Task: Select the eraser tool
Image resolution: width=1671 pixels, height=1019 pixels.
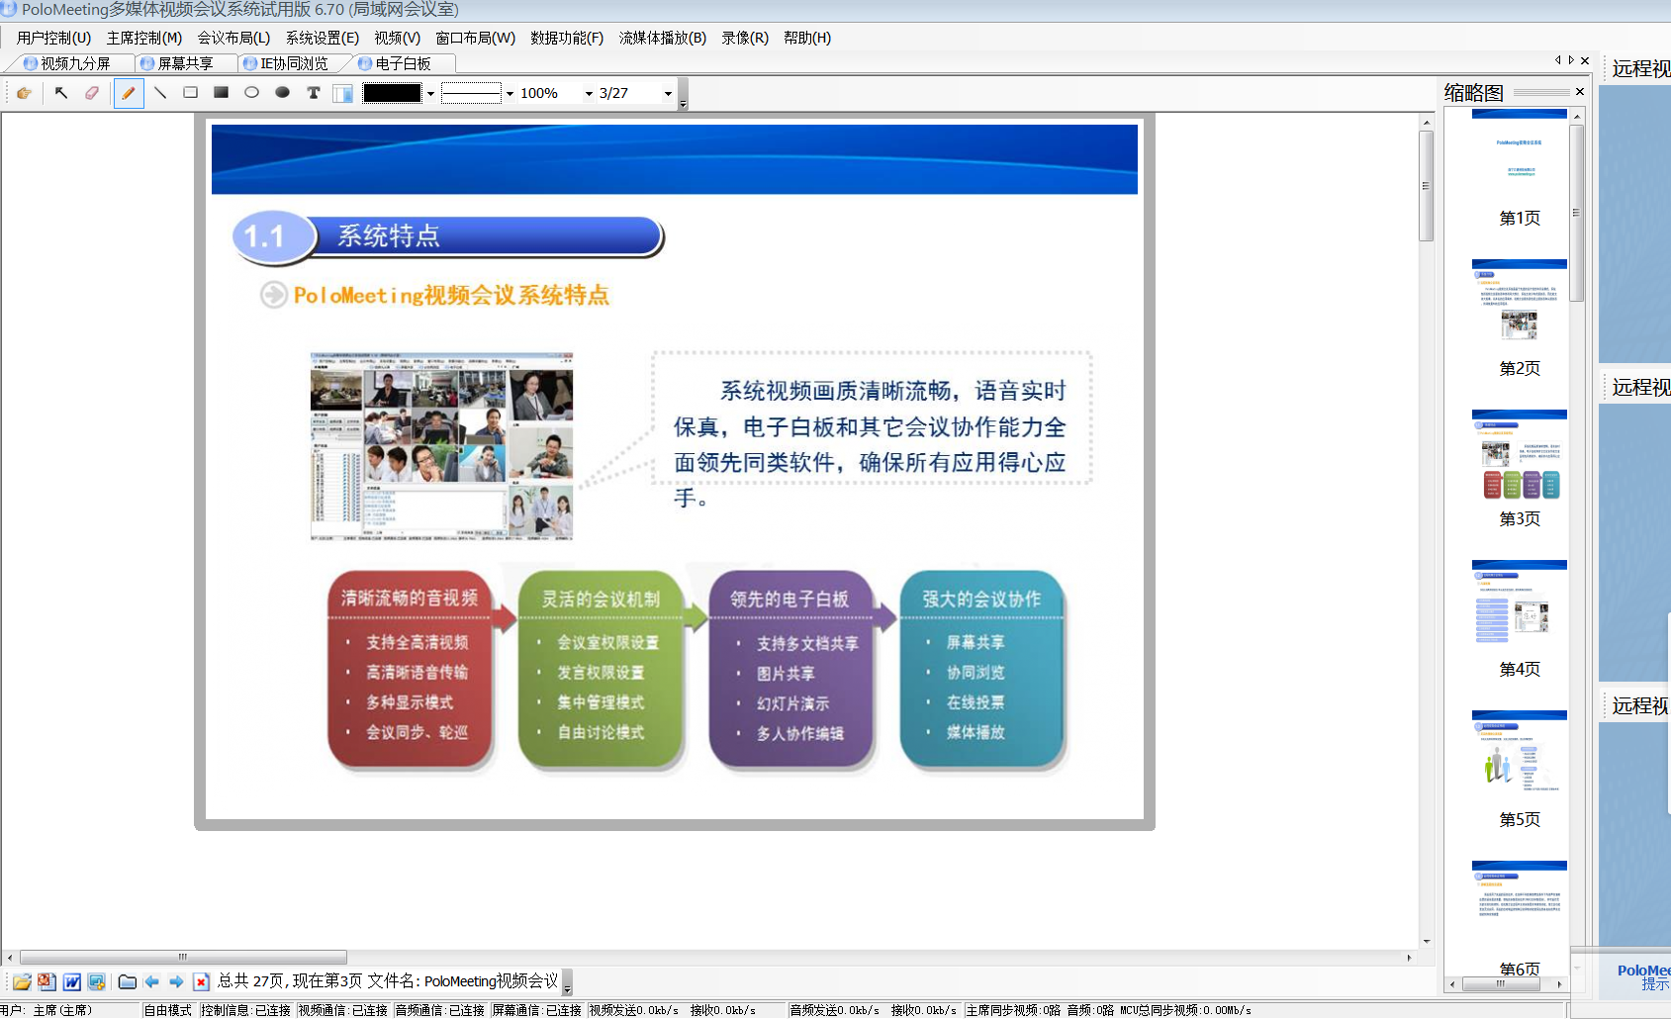Action: coord(91,92)
